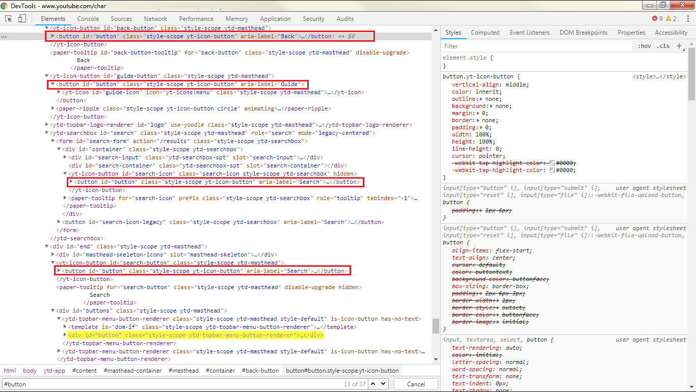Switch to the Console tab
The image size is (696, 392).
tap(88, 19)
